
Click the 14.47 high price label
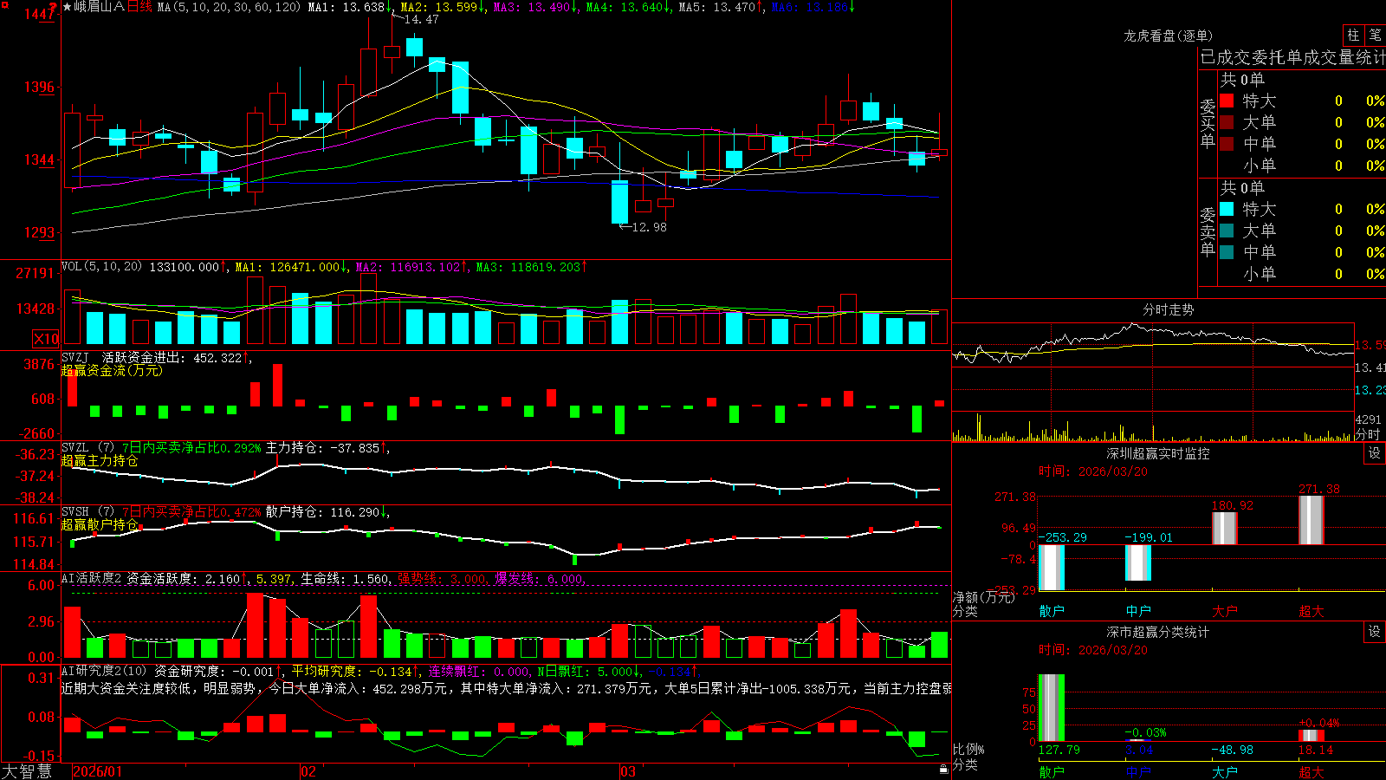click(x=421, y=19)
